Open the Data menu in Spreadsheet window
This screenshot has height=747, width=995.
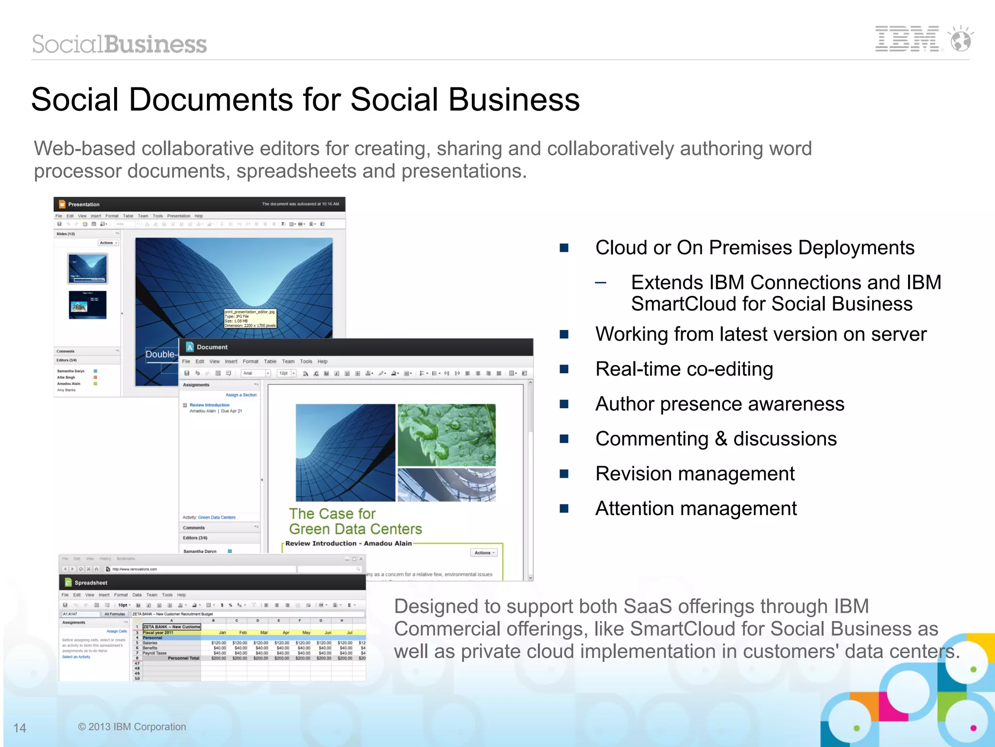pyautogui.click(x=137, y=595)
